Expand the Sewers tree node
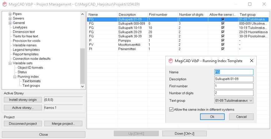Image resolution: width=271 pixels, height=139 pixels. [10, 18]
